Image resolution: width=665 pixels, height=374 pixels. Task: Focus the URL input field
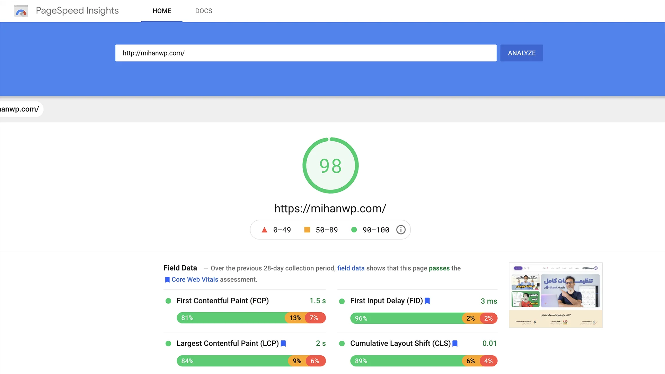click(x=306, y=53)
